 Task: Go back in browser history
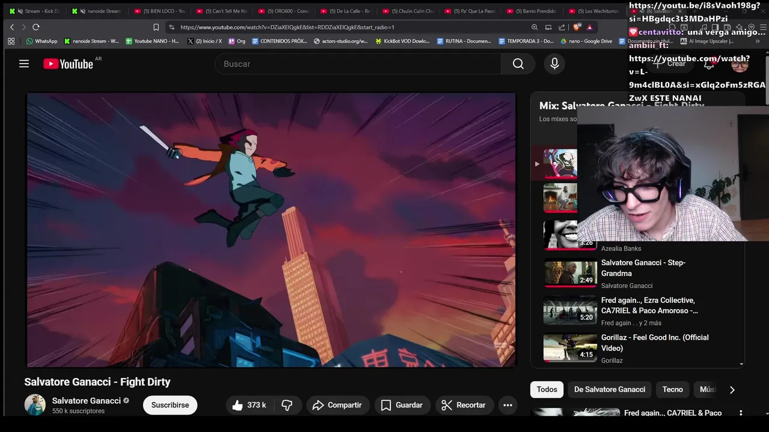[12, 27]
